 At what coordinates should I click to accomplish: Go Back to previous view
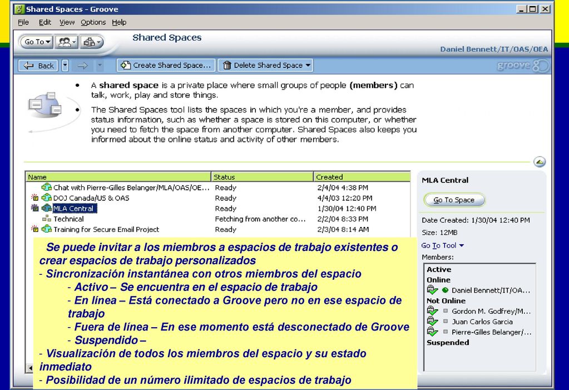pos(38,65)
